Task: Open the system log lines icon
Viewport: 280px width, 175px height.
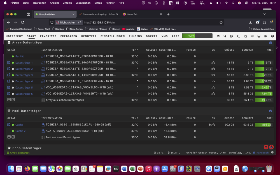Action: point(265,36)
